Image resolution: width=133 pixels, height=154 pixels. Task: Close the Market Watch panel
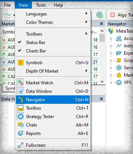pos(101,23)
